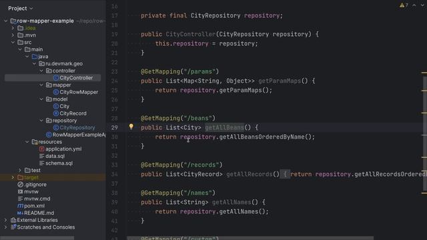Collapse the mapper package
The height and width of the screenshot is (240, 427).
[x=41, y=85]
